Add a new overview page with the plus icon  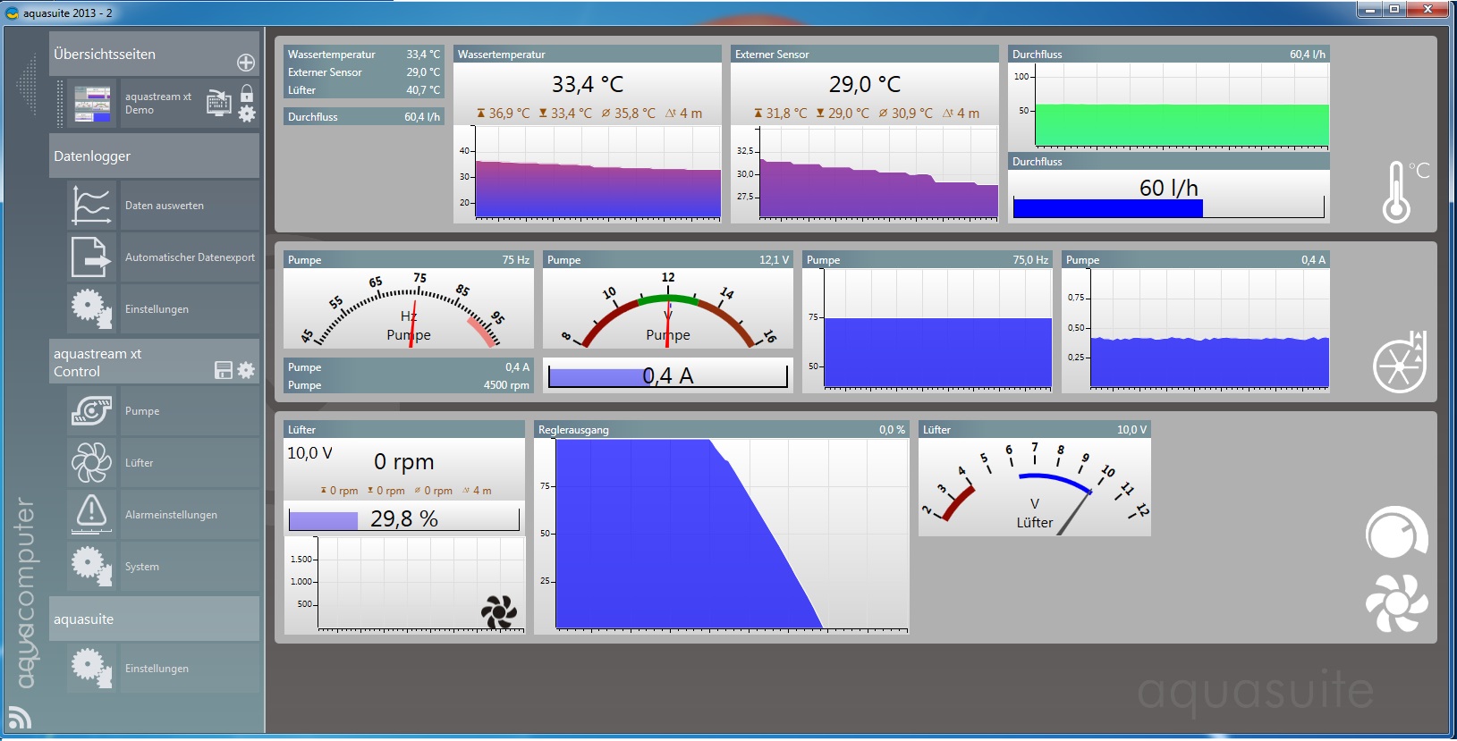pos(246,63)
